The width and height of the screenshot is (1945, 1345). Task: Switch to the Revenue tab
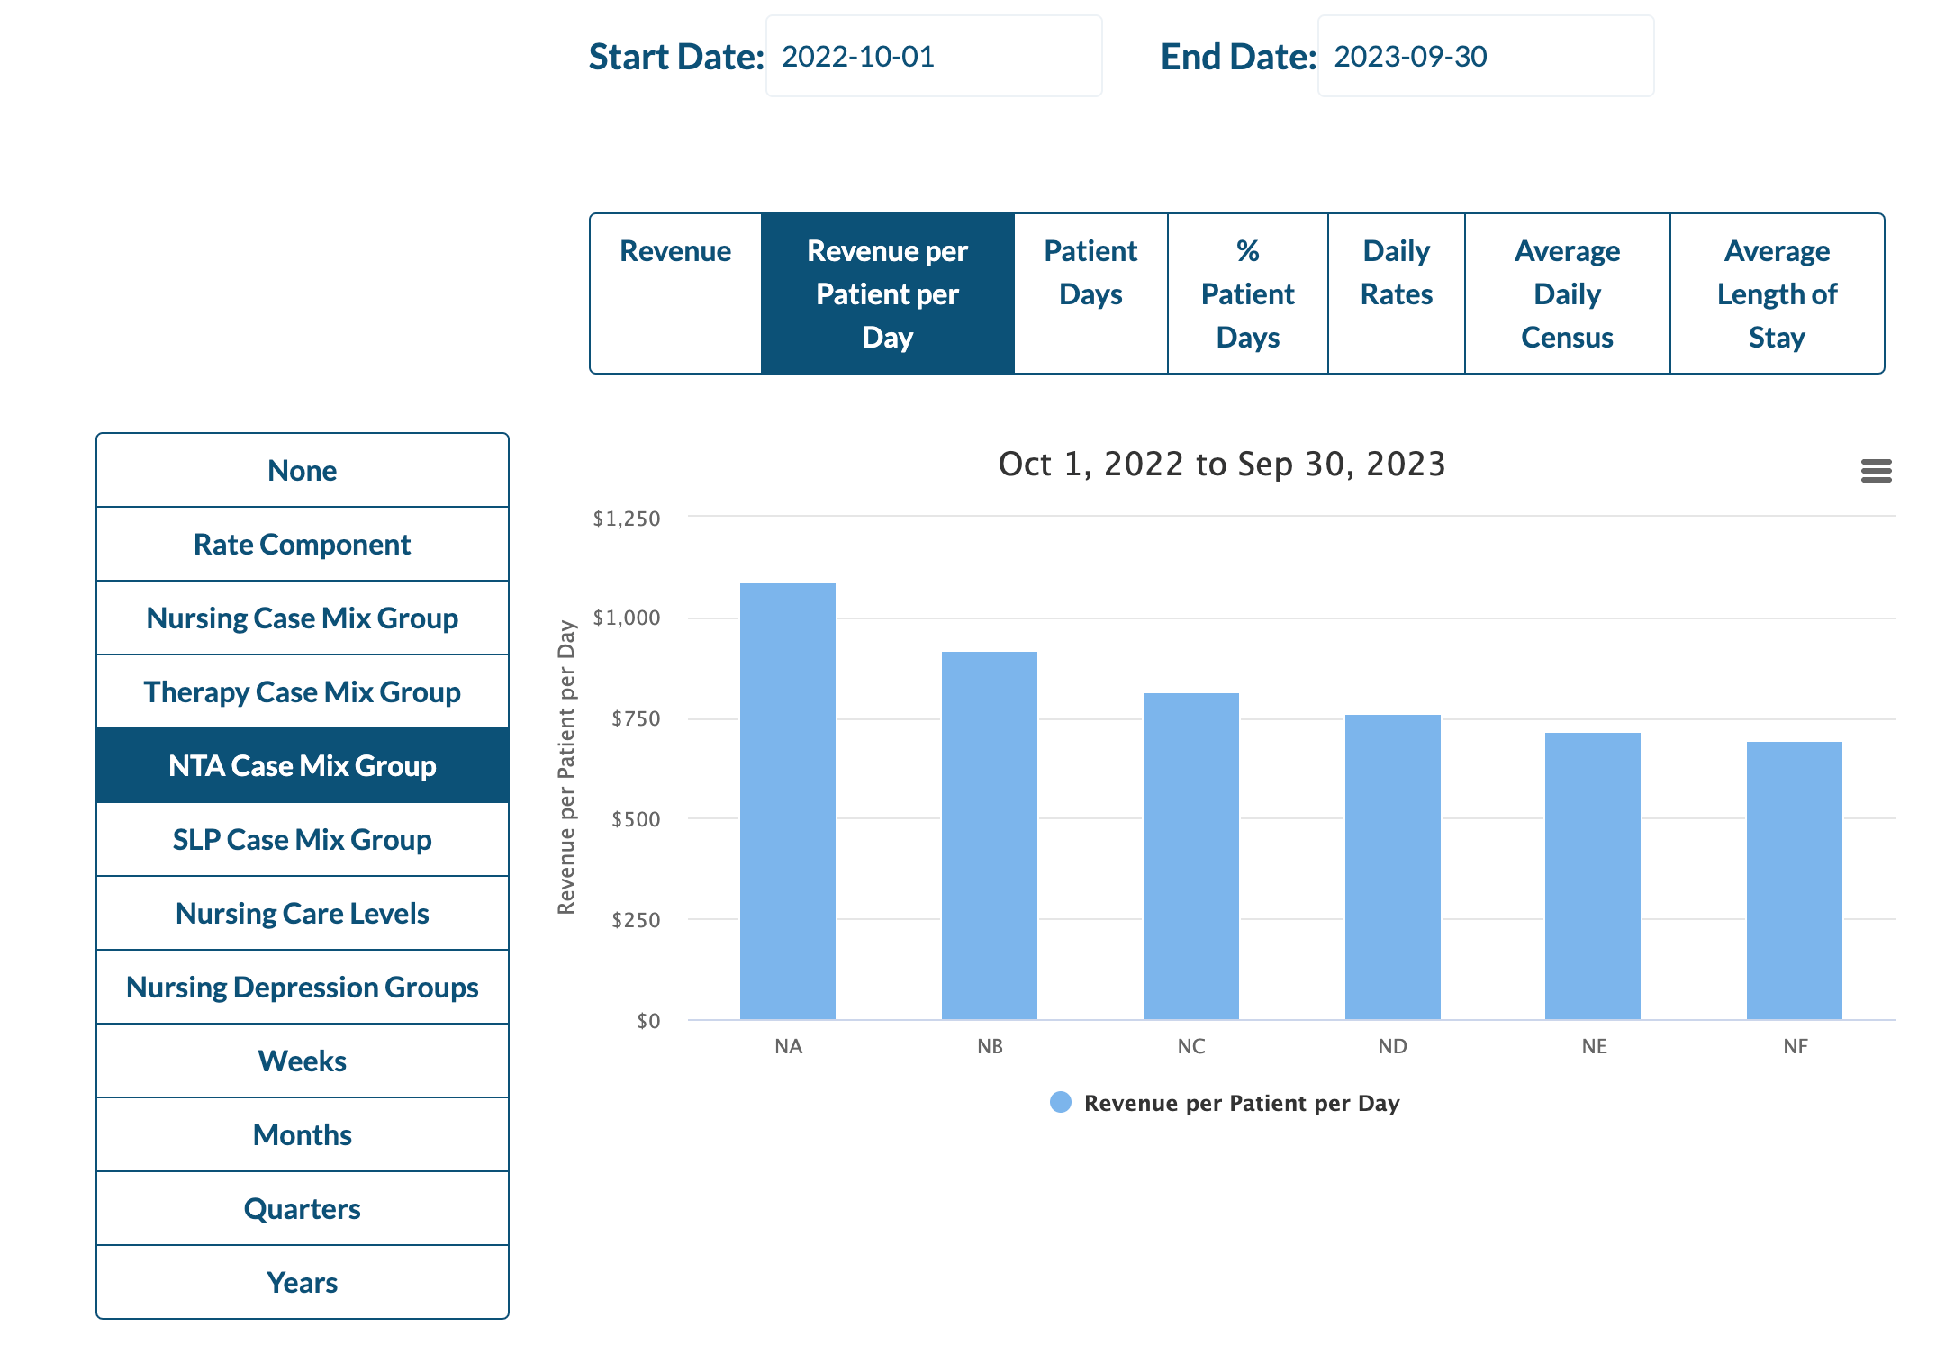(x=675, y=293)
